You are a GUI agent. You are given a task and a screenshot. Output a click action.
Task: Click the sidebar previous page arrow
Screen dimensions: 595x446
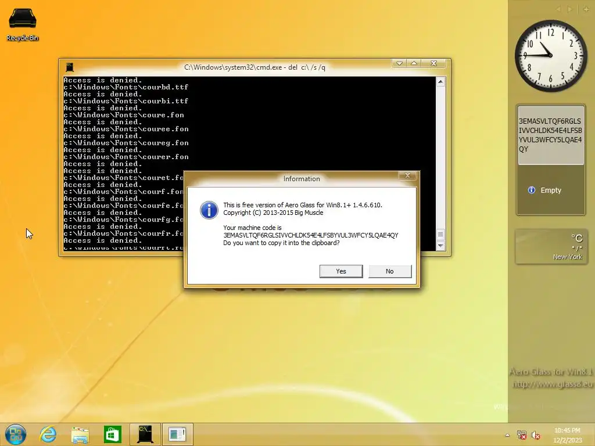point(558,9)
